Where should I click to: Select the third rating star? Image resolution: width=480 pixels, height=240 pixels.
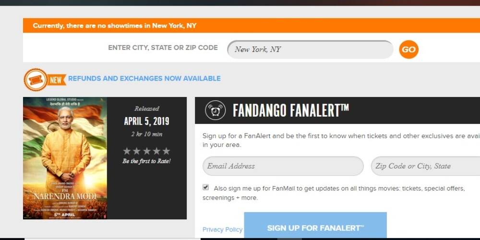coord(146,151)
